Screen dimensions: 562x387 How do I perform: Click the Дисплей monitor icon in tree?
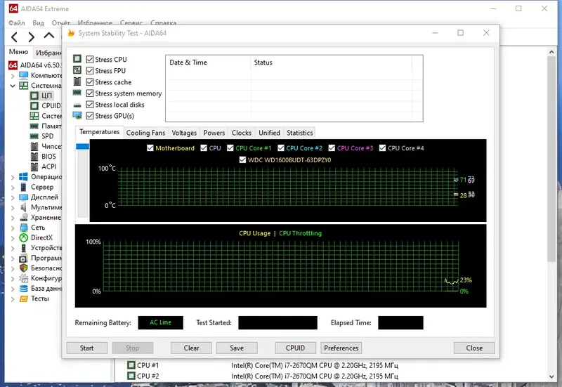coord(24,197)
